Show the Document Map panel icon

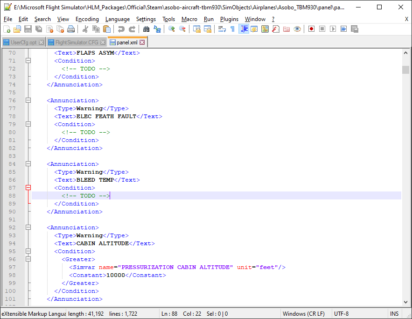point(265,29)
